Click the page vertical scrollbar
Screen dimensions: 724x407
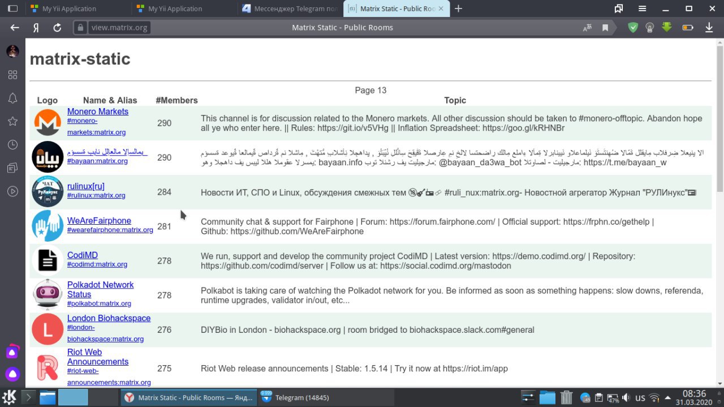pyautogui.click(x=719, y=119)
